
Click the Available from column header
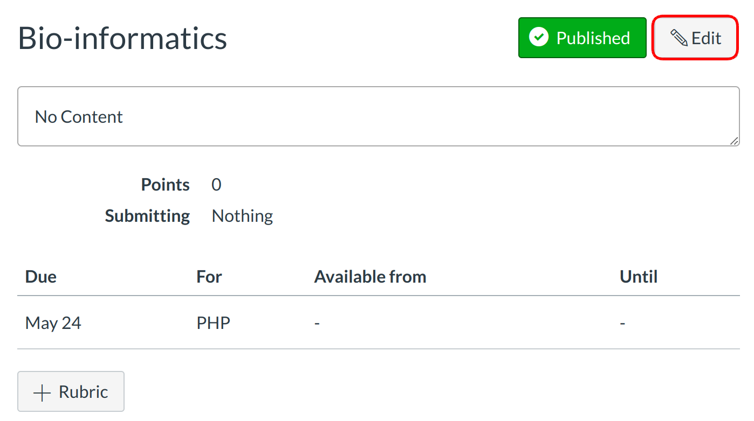click(370, 277)
